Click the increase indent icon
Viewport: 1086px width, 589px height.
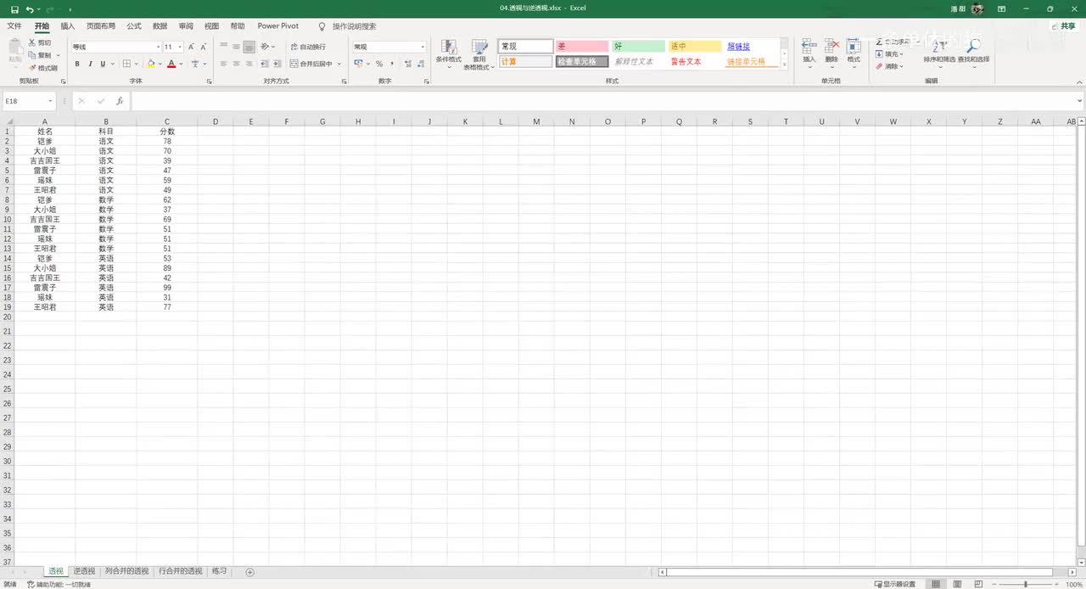click(277, 64)
